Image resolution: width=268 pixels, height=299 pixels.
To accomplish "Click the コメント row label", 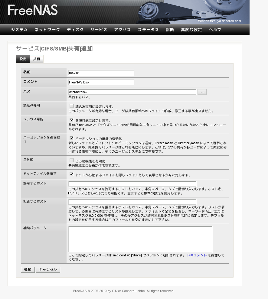I will [30, 82].
